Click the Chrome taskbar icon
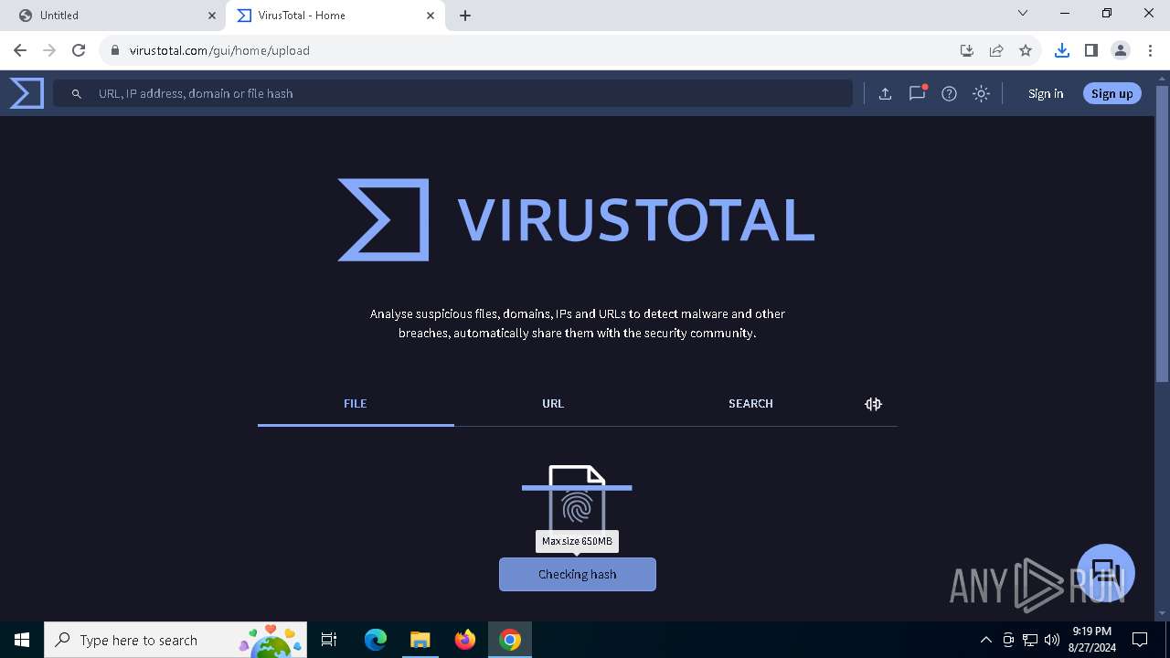 click(510, 640)
